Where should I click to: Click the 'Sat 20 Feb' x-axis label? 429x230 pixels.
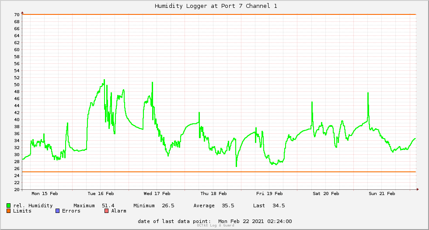point(326,194)
